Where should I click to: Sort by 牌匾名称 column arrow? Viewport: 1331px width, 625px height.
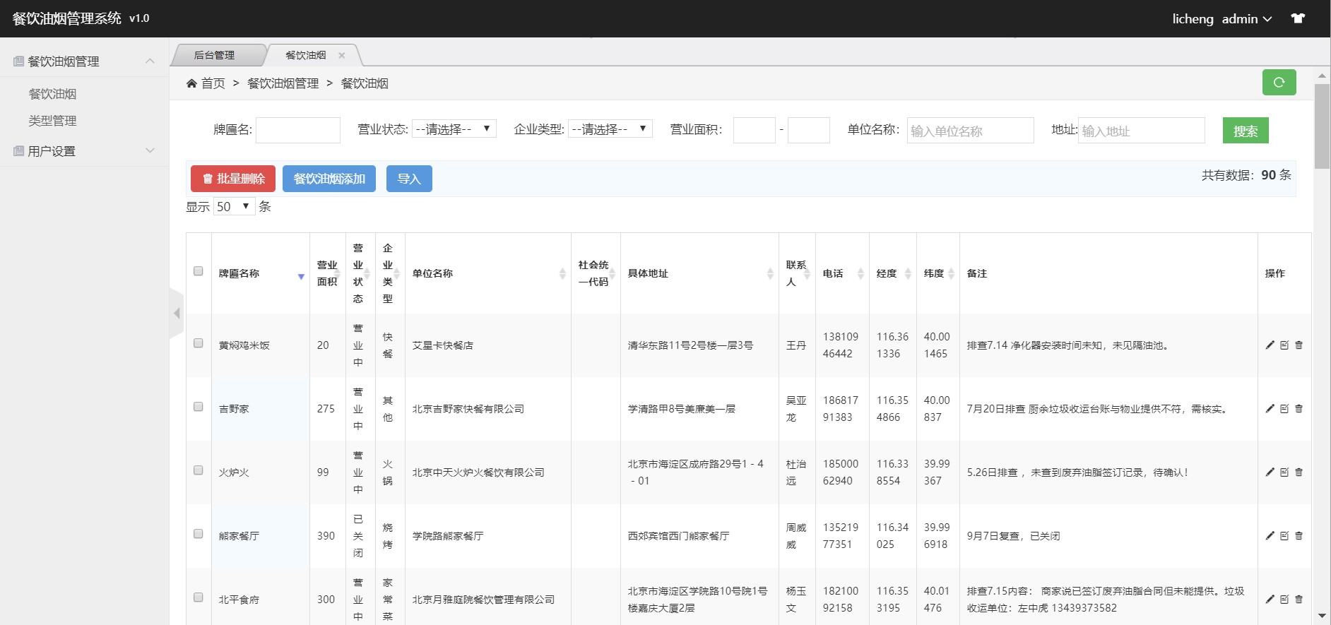tap(301, 276)
